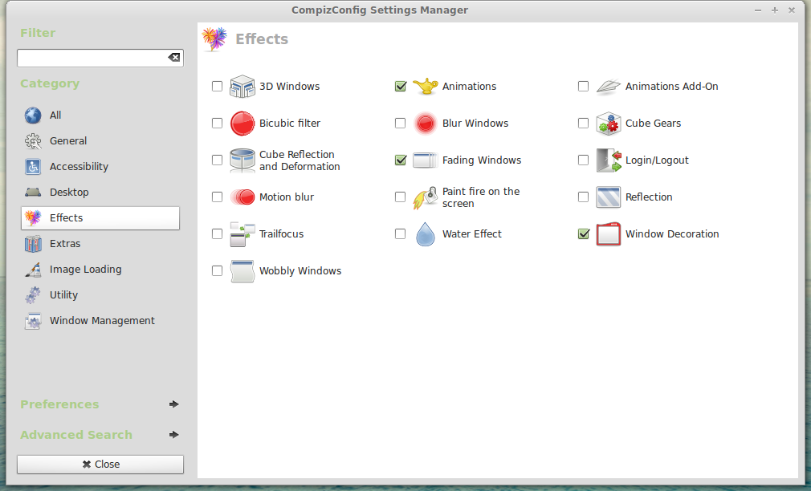Image resolution: width=811 pixels, height=491 pixels.
Task: Open the Trailfocus plugin settings label
Action: coord(281,234)
